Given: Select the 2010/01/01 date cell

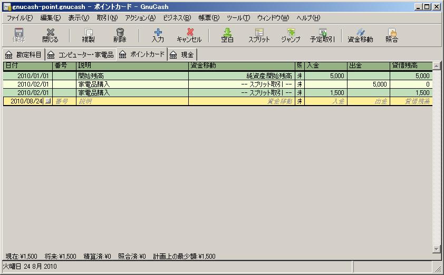Looking at the screenshot, I should pos(28,75).
